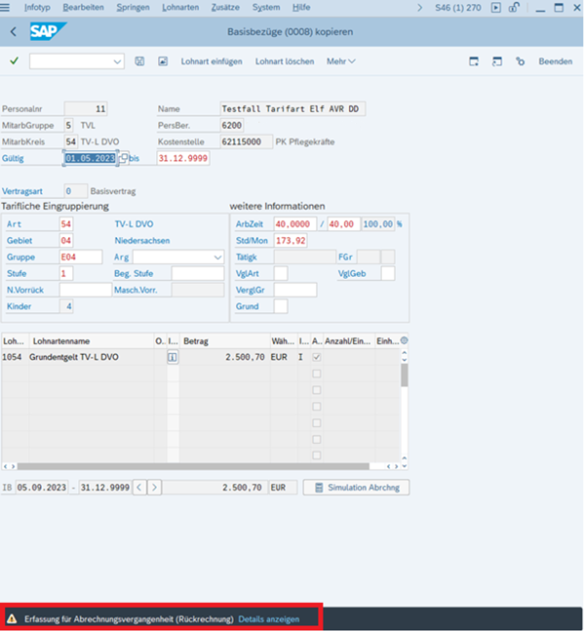The image size is (584, 632).
Task: Click the Grundentgelt TV-L DVO cell
Action: 91,357
